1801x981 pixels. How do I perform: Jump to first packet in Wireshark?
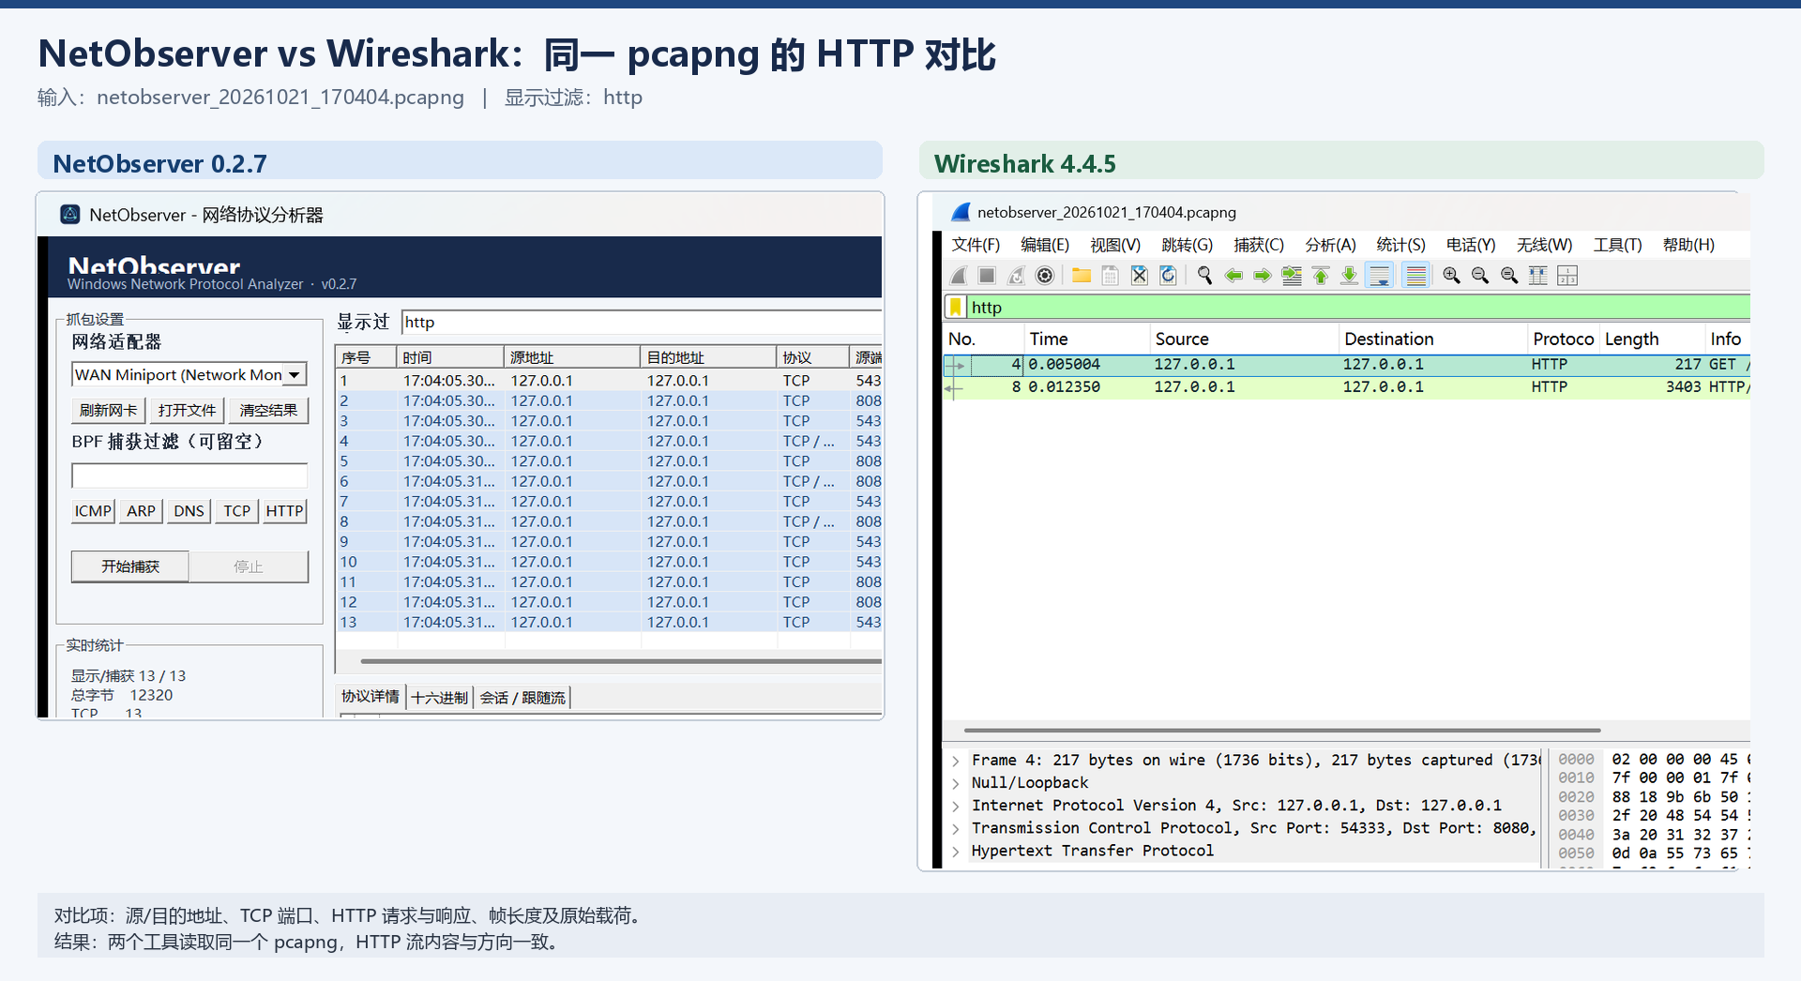(x=1321, y=276)
